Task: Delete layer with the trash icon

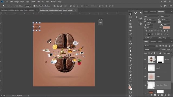Action: [x=169, y=95]
